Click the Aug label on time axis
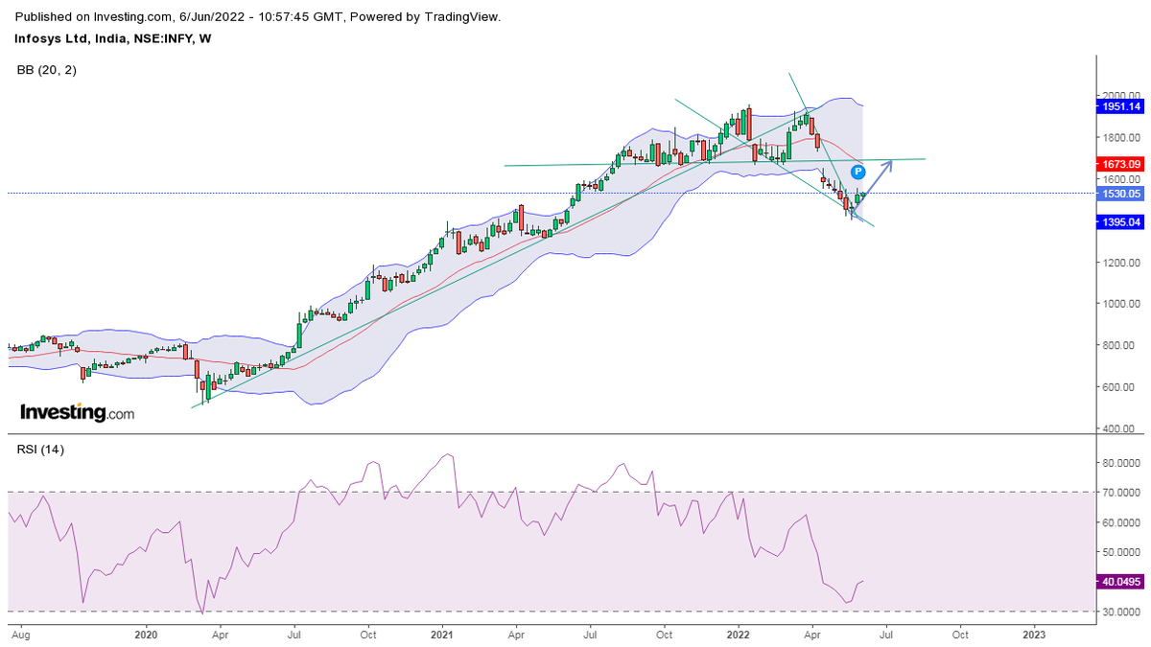The height and width of the screenshot is (647, 1151). click(x=19, y=635)
